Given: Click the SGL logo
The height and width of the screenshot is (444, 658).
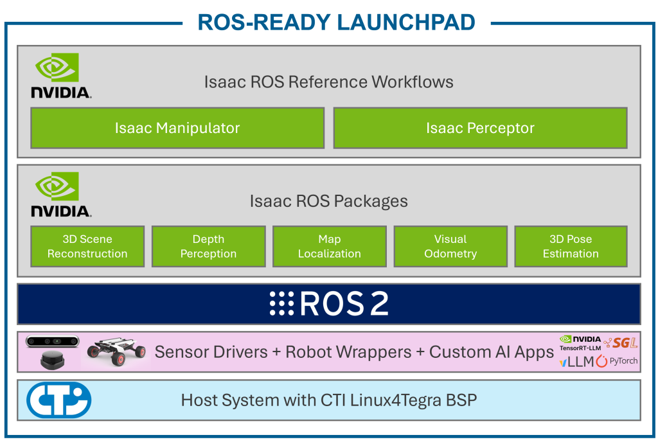Looking at the screenshot, I should [621, 343].
